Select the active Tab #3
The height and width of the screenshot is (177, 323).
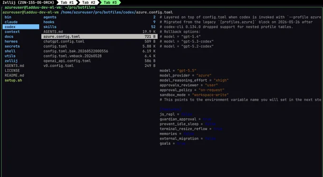click(110, 2)
